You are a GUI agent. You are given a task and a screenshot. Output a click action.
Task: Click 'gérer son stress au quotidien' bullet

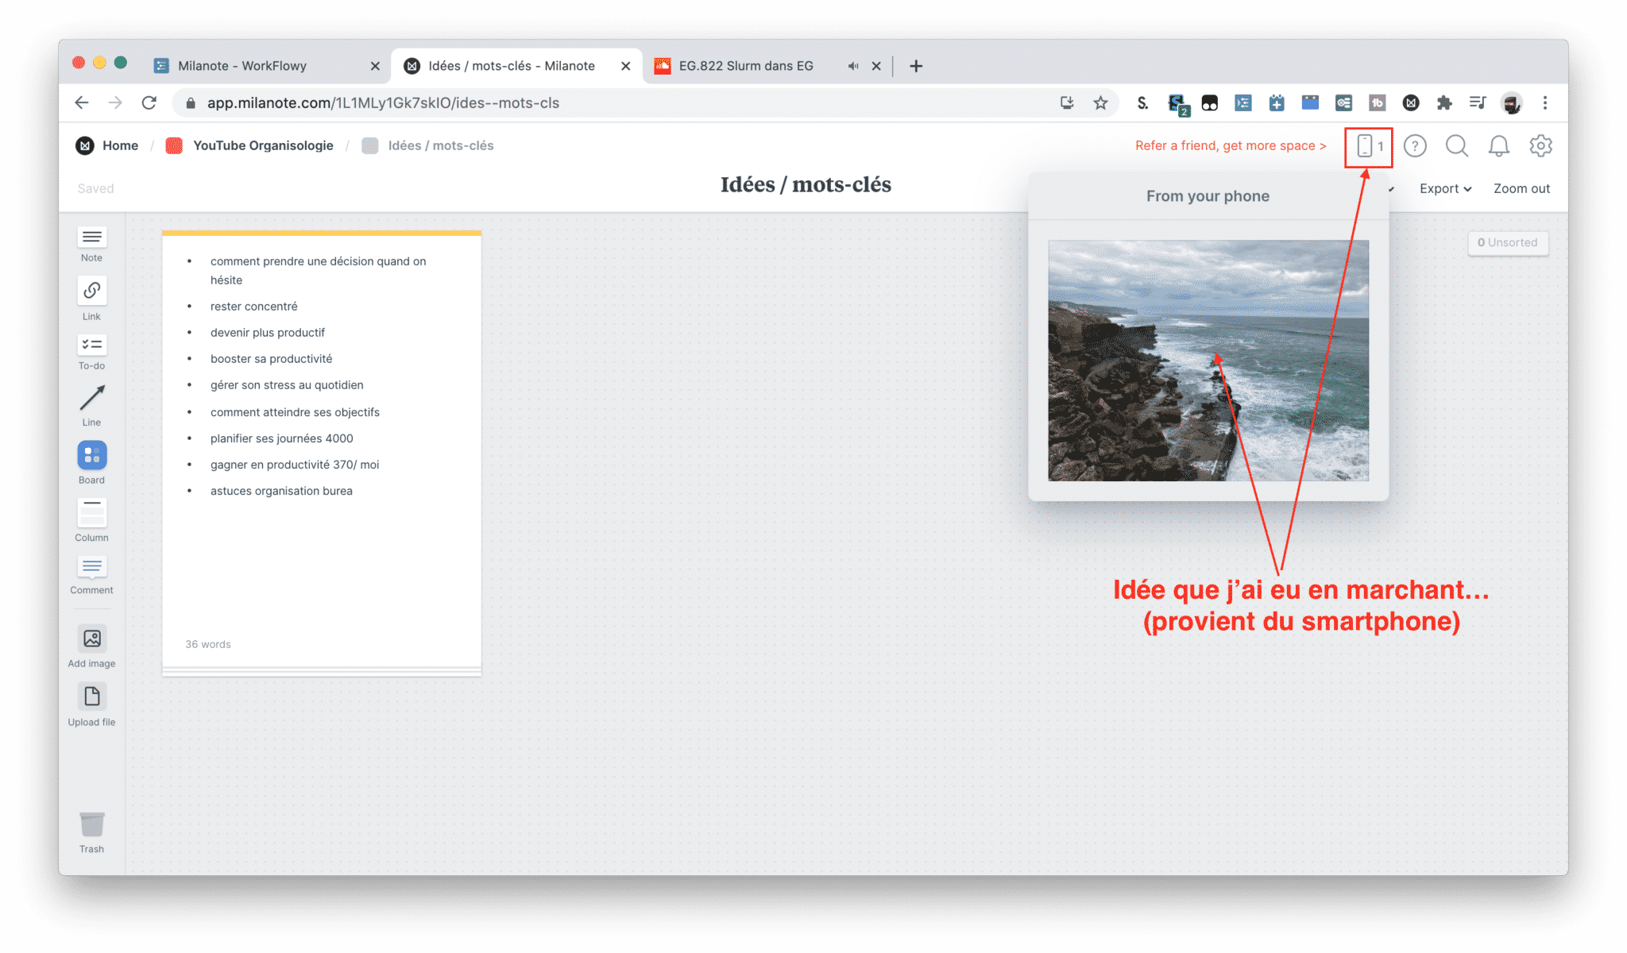pyautogui.click(x=287, y=385)
